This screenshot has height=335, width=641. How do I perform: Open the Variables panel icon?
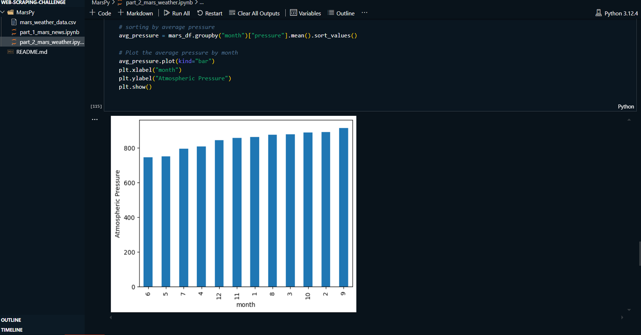point(293,13)
